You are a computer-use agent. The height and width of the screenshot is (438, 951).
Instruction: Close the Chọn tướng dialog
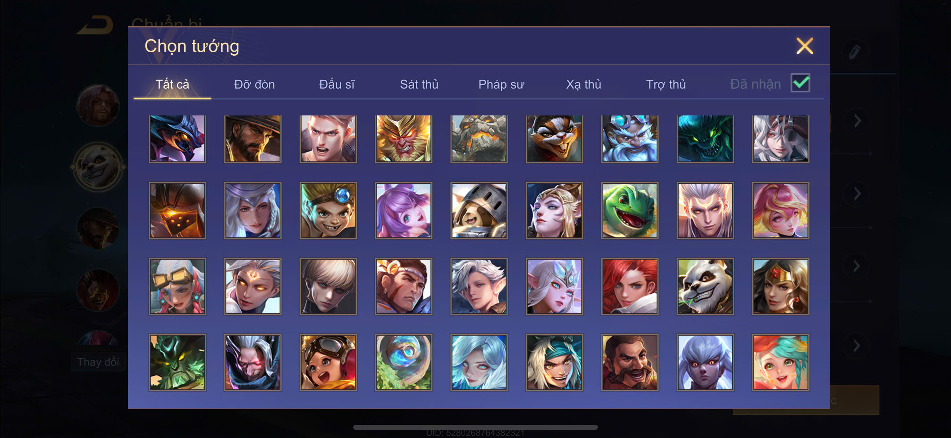804,46
